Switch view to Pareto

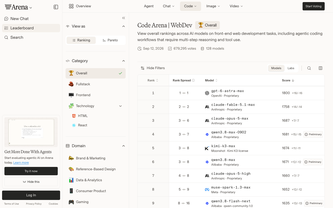click(x=110, y=40)
